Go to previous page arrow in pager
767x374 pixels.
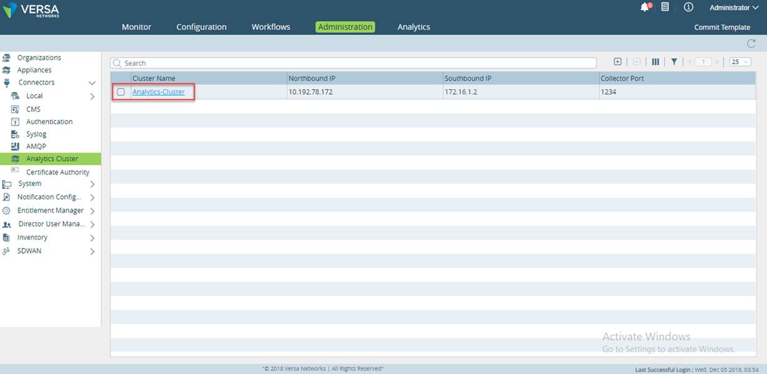click(x=690, y=62)
